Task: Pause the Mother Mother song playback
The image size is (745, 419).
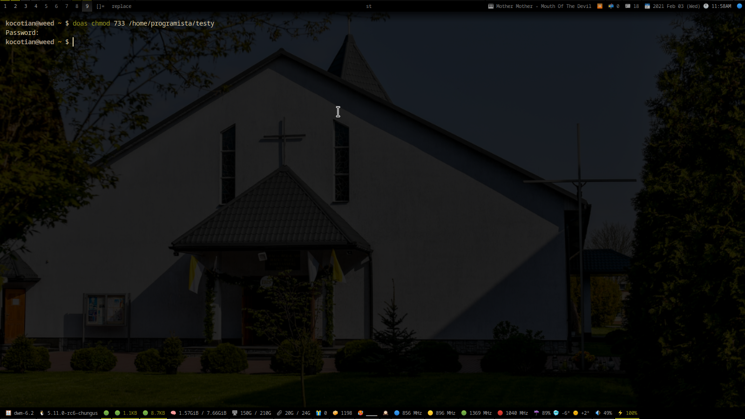Action: pos(600,6)
